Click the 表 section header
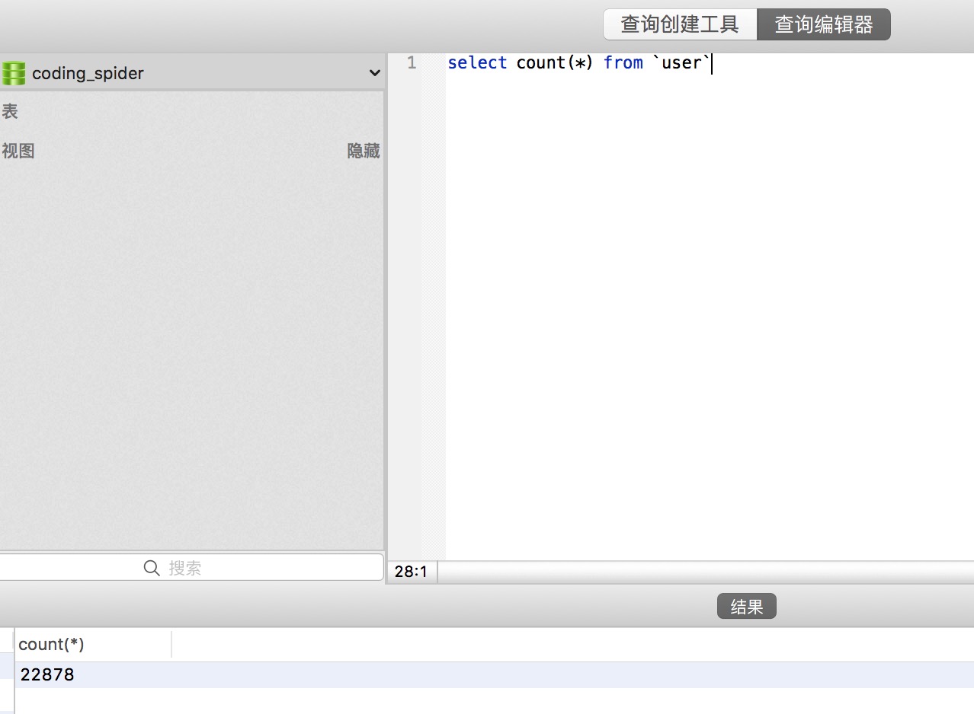 pos(10,112)
